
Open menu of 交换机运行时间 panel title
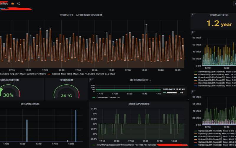(219, 15)
